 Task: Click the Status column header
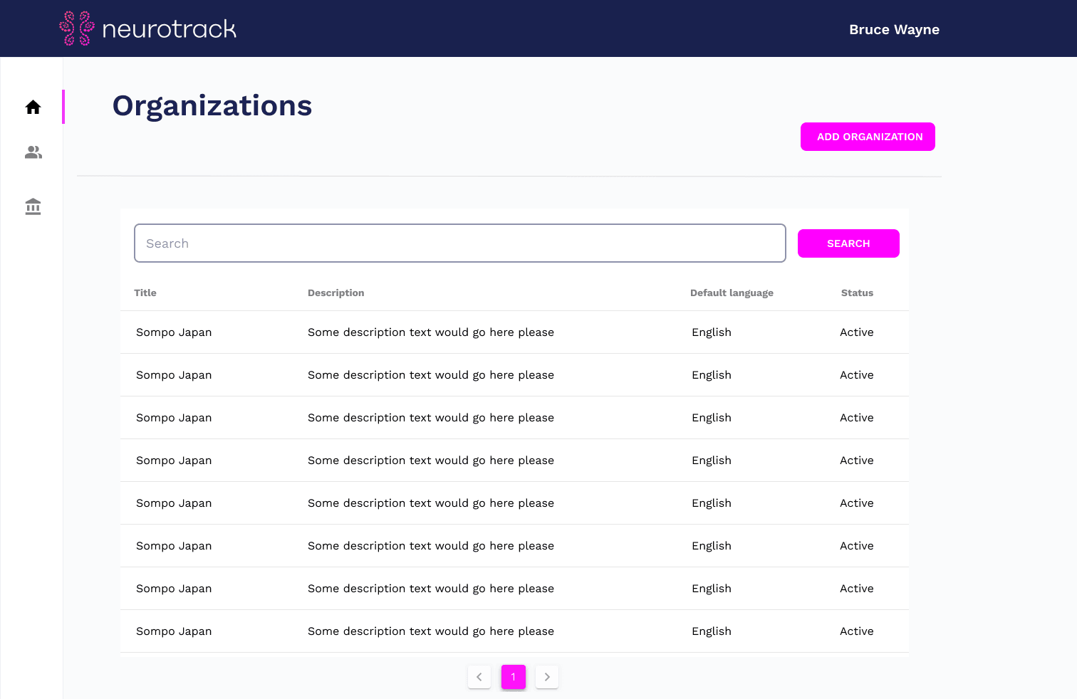(857, 293)
